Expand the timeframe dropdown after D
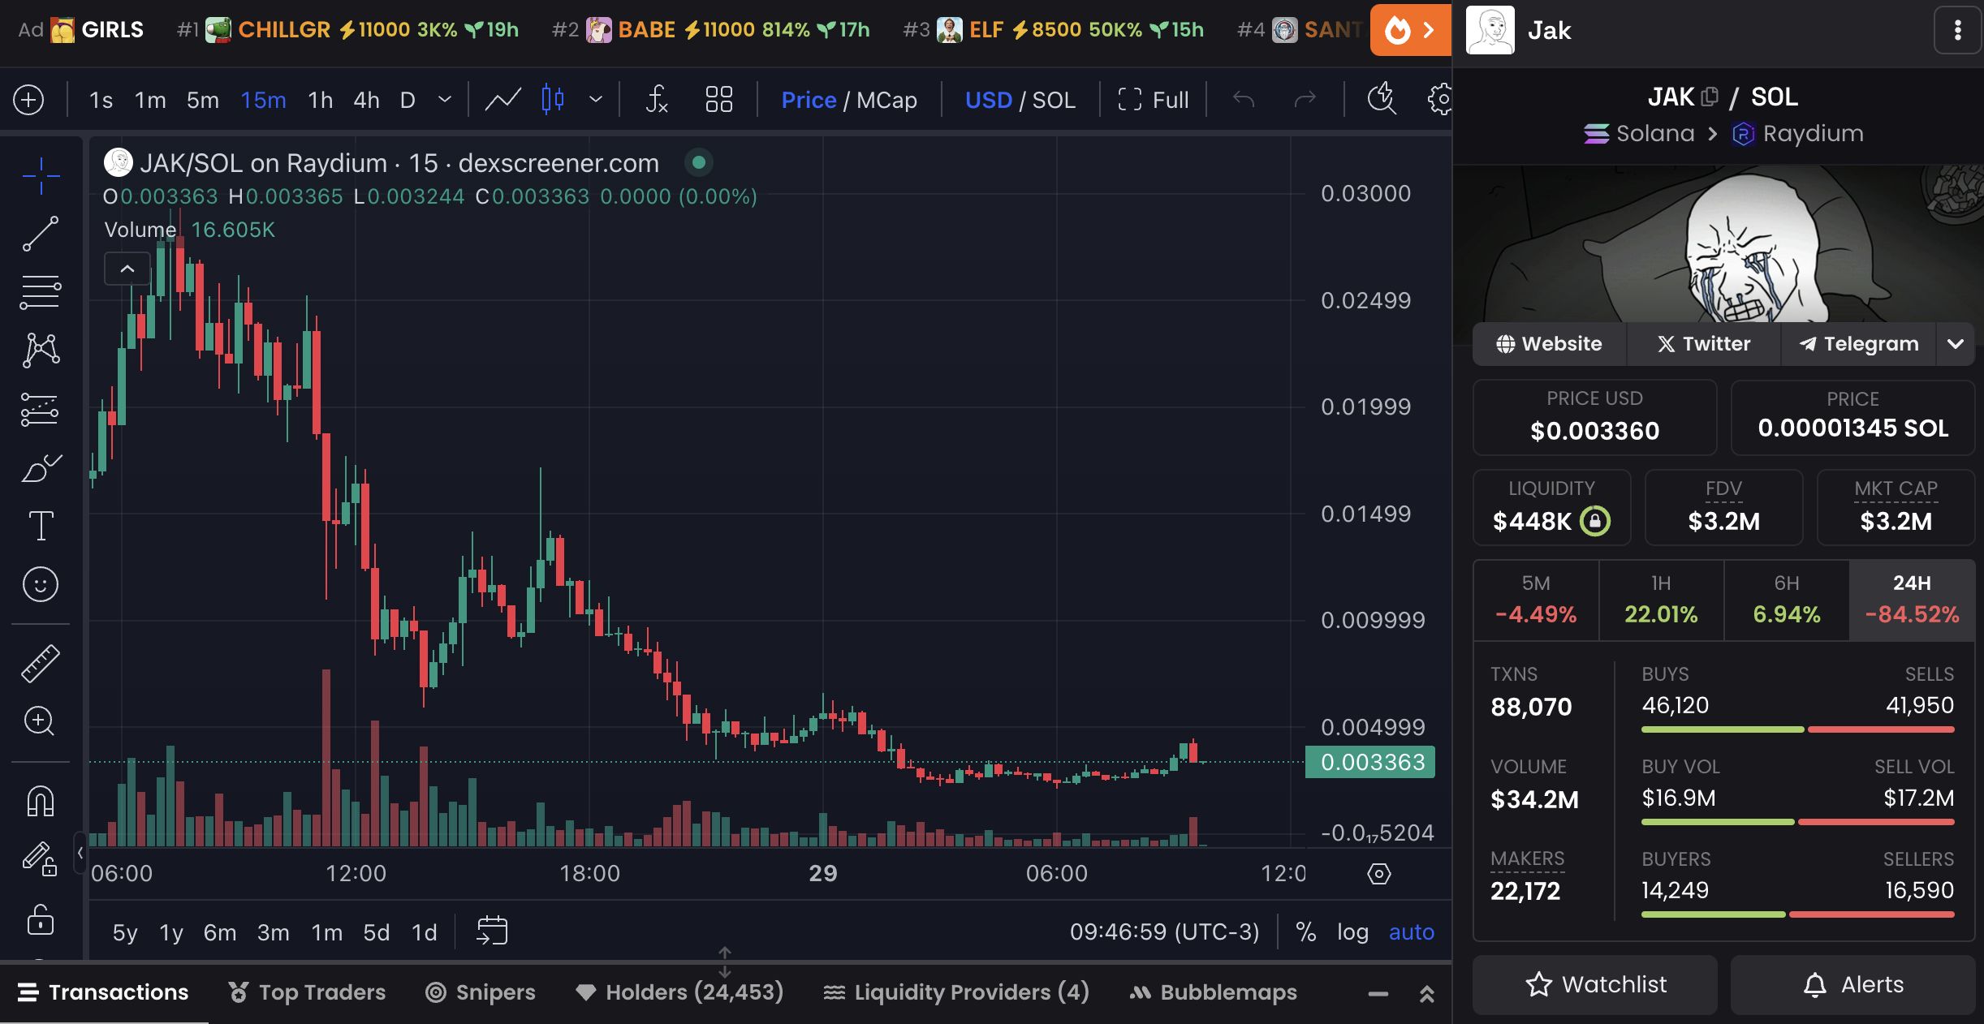Viewport: 1984px width, 1024px height. pos(444,100)
